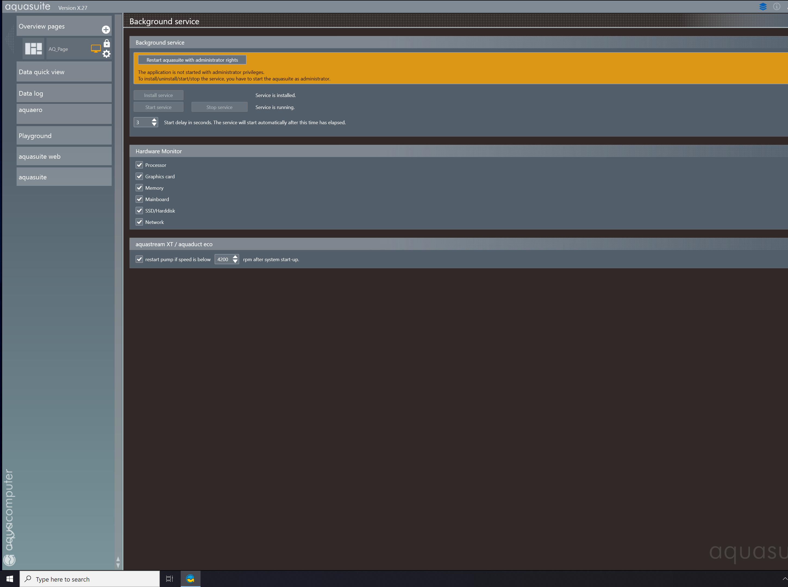Open Task View on the taskbar

coord(170,579)
